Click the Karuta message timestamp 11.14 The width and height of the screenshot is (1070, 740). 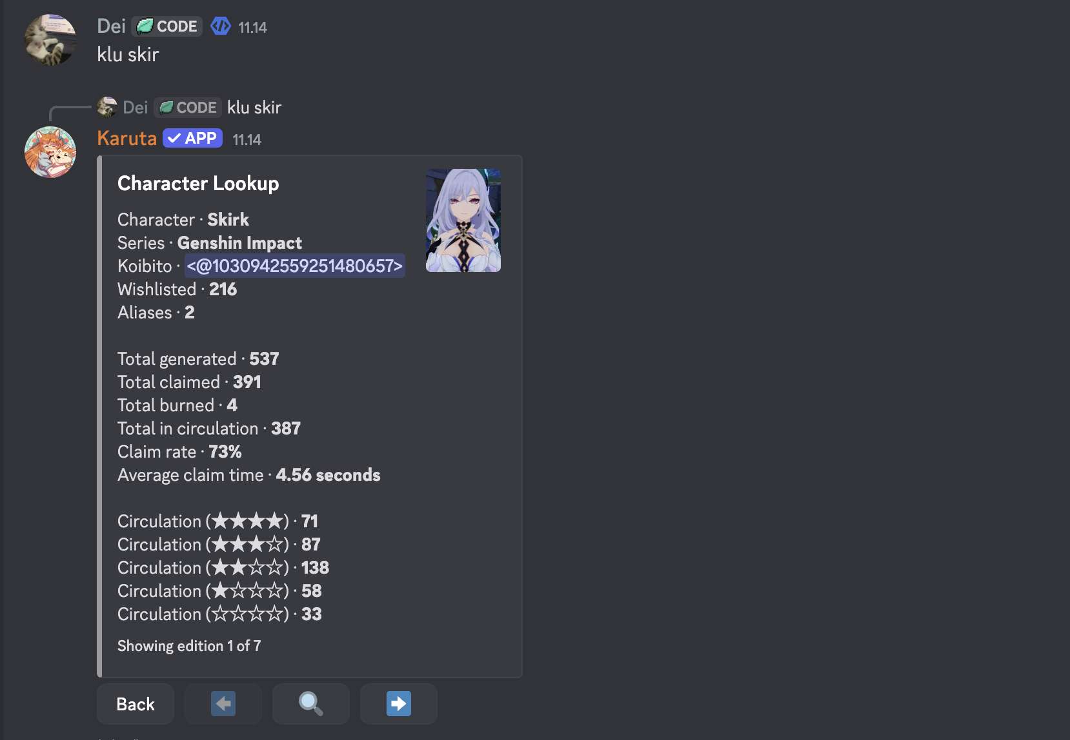coord(247,140)
